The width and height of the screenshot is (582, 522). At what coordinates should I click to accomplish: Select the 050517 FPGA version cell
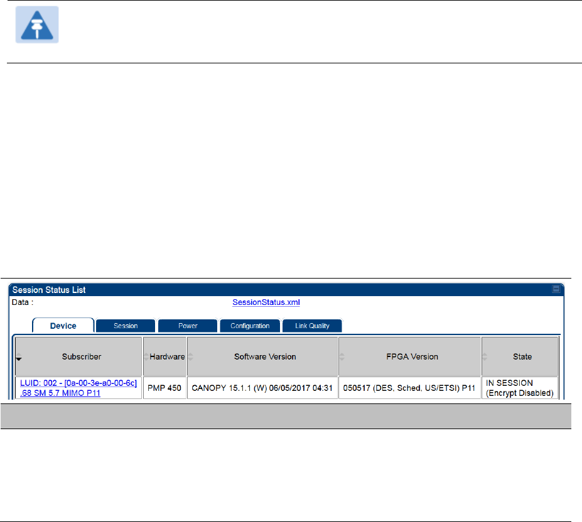[410, 388]
